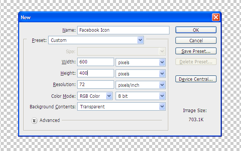Image resolution: width=241 pixels, height=151 pixels.
Task: Click the Height value field
Action: coord(96,73)
